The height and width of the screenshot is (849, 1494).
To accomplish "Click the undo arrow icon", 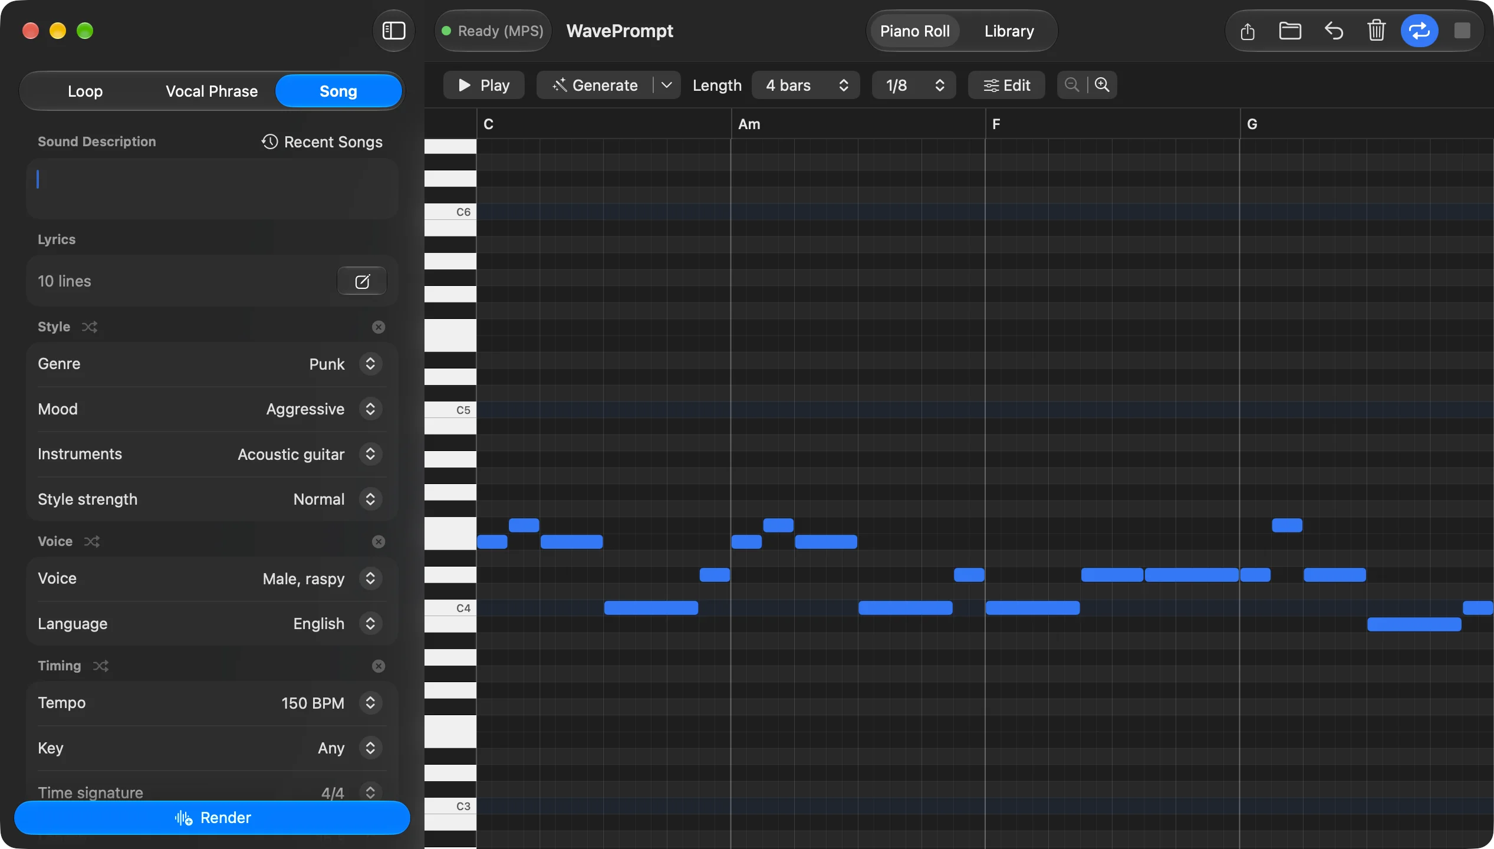I will [1334, 31].
